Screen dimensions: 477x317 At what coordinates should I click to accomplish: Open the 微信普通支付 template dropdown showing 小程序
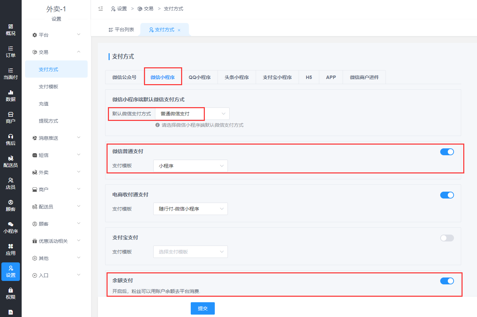190,166
